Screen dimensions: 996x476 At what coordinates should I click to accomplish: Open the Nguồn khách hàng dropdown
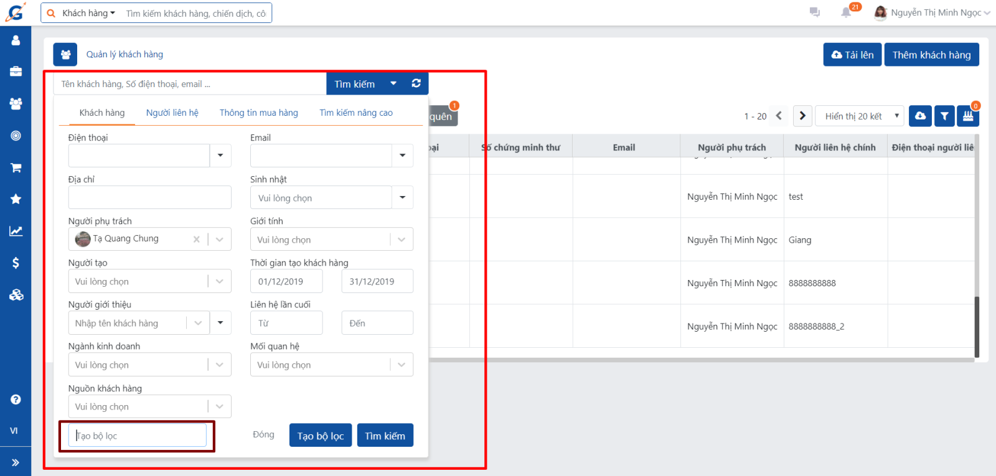[219, 406]
